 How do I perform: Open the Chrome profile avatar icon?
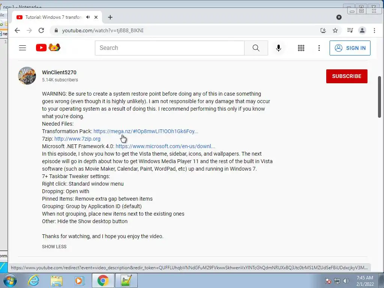362,30
